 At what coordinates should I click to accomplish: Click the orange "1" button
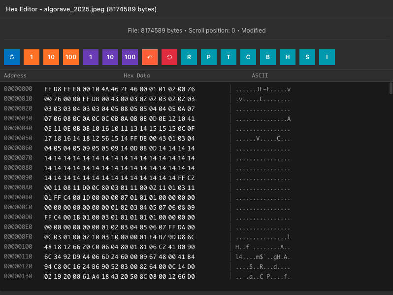32,57
